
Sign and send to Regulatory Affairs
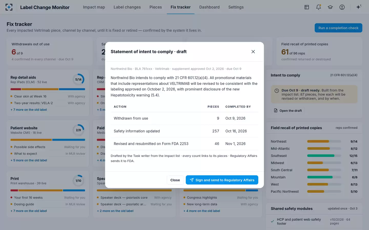222,180
